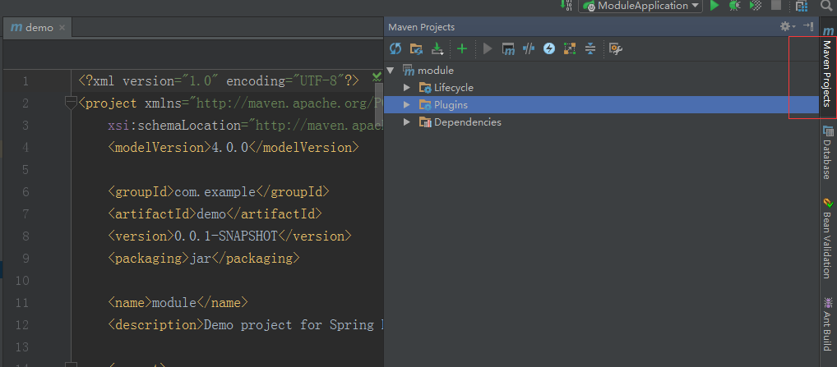Click artifactId demo line in editor
Image resolution: width=837 pixels, height=367 pixels.
point(215,214)
